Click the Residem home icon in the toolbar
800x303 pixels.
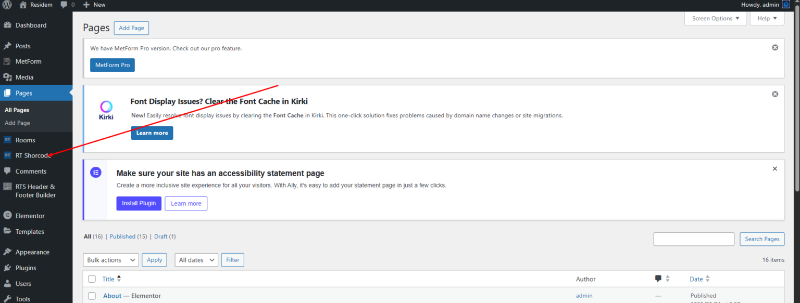point(23,5)
